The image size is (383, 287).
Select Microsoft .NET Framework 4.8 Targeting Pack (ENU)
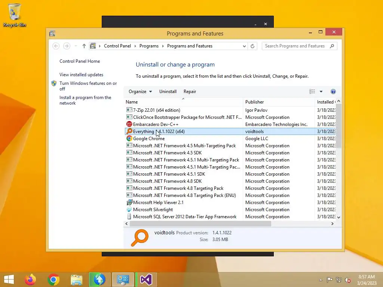click(x=230, y=195)
